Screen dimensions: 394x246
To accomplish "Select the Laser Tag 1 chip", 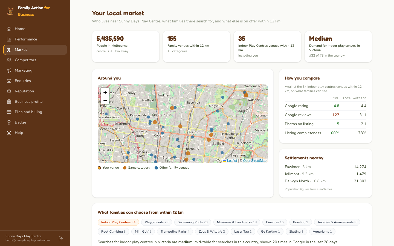I will (243, 232).
